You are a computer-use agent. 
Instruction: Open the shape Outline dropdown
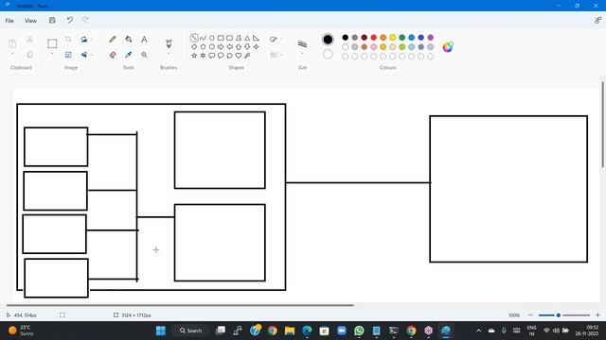(276, 40)
